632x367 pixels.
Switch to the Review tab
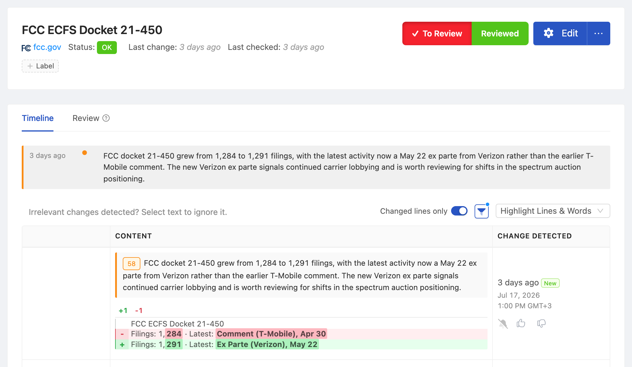coord(86,118)
